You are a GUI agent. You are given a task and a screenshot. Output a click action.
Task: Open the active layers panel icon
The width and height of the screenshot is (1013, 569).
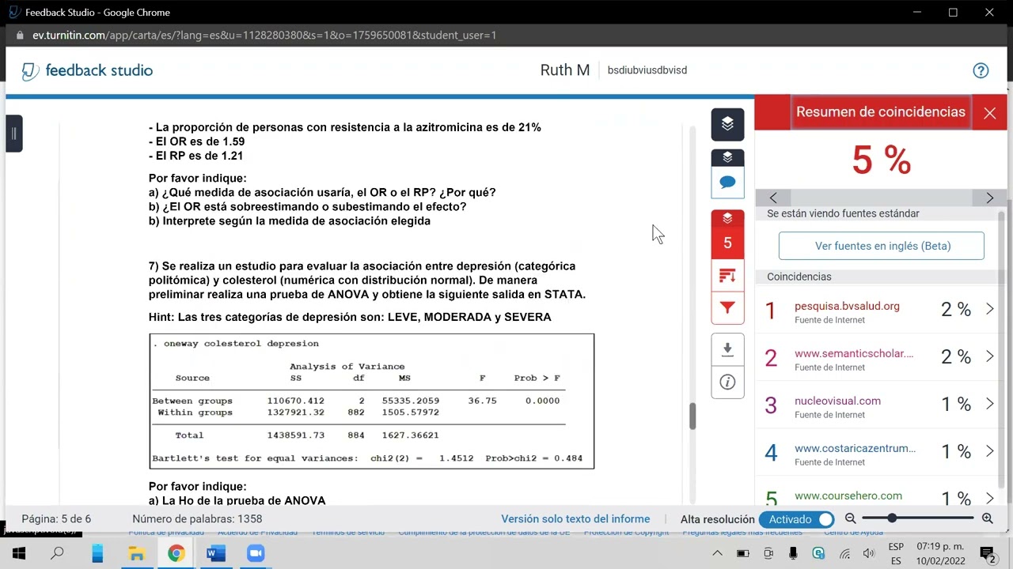(727, 124)
